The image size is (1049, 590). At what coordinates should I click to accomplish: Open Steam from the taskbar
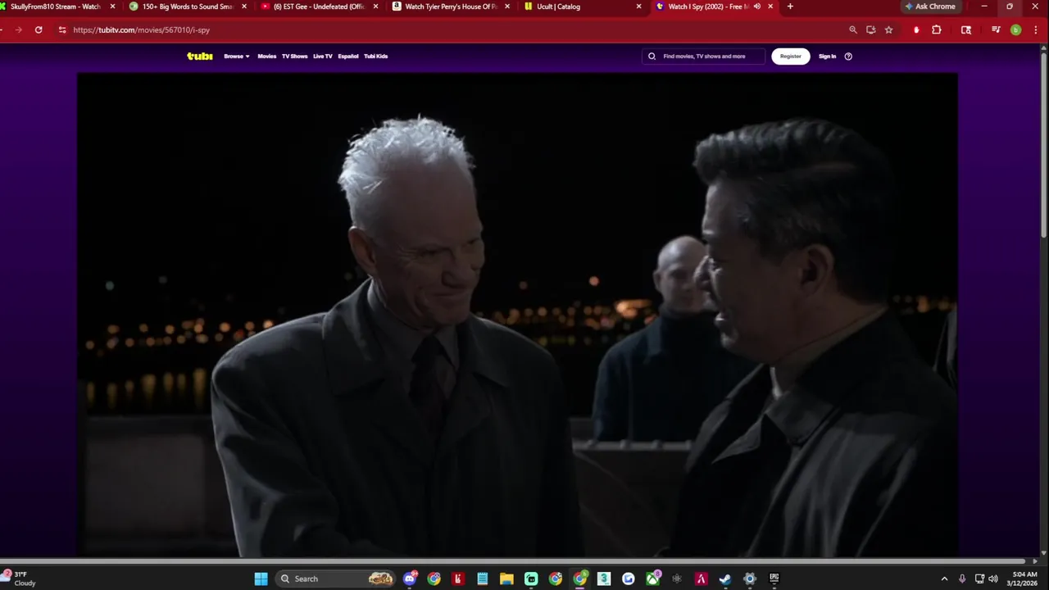click(725, 579)
